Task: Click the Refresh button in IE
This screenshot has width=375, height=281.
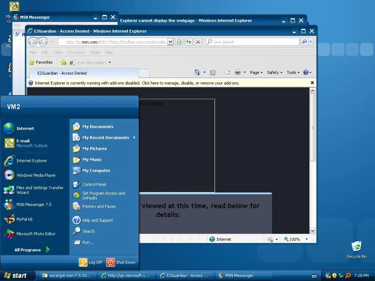Action: [189, 42]
